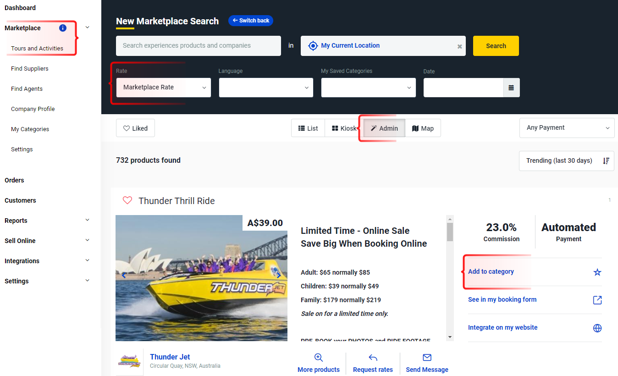Click the My Current Location field

383,46
